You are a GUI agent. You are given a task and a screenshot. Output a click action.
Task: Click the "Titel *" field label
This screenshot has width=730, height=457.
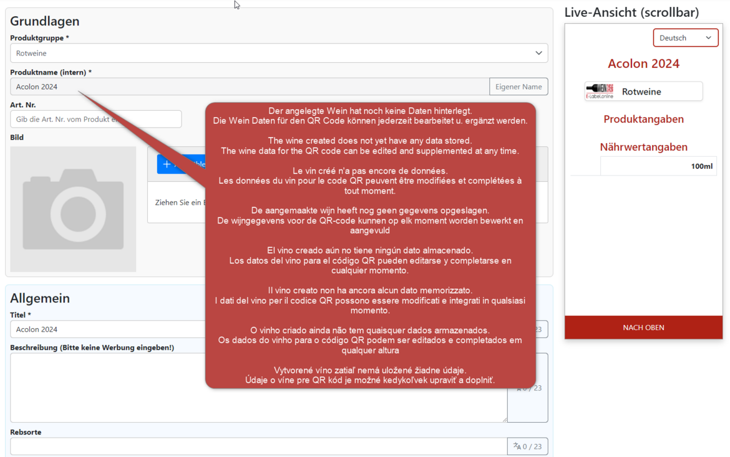tap(21, 315)
